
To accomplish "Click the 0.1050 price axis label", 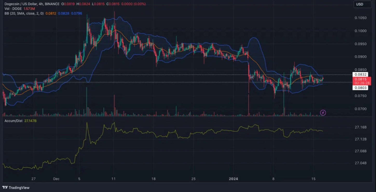I will (x=361, y=18).
